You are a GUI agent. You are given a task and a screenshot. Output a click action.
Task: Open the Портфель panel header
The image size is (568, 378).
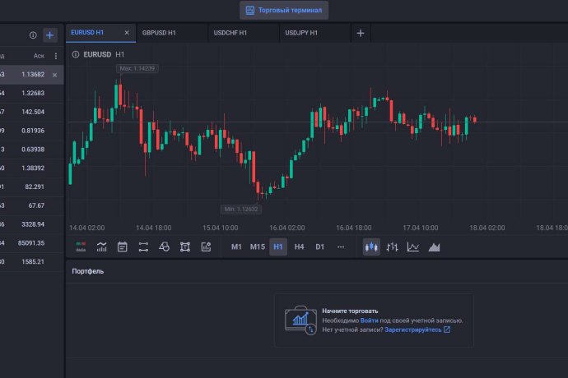87,271
